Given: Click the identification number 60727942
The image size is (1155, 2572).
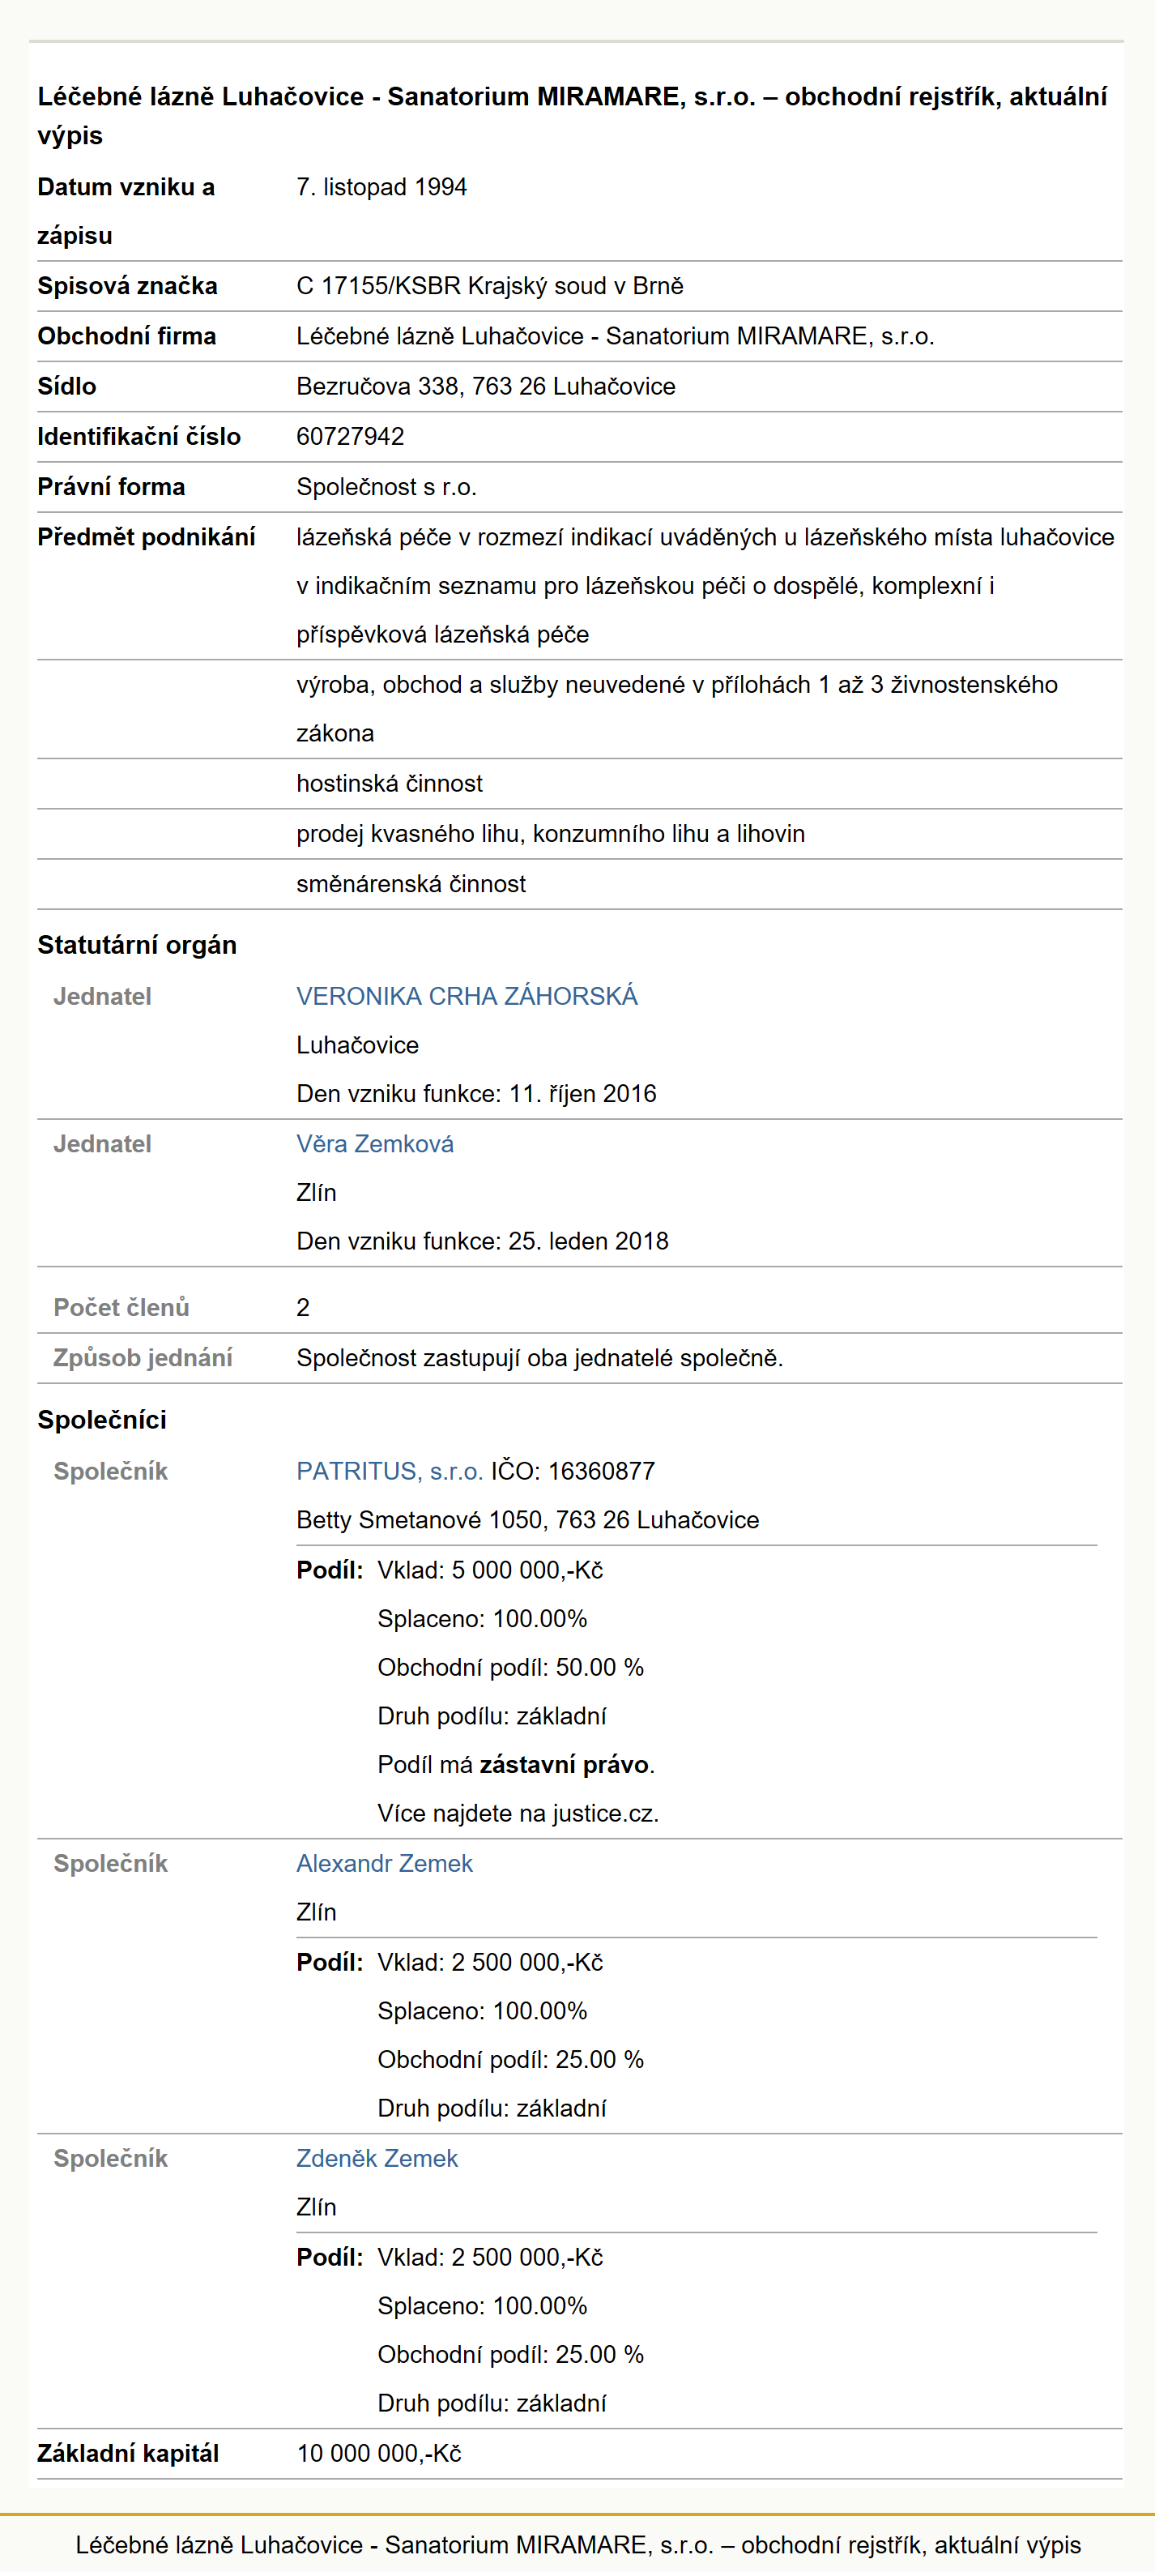Looking at the screenshot, I should tap(351, 436).
